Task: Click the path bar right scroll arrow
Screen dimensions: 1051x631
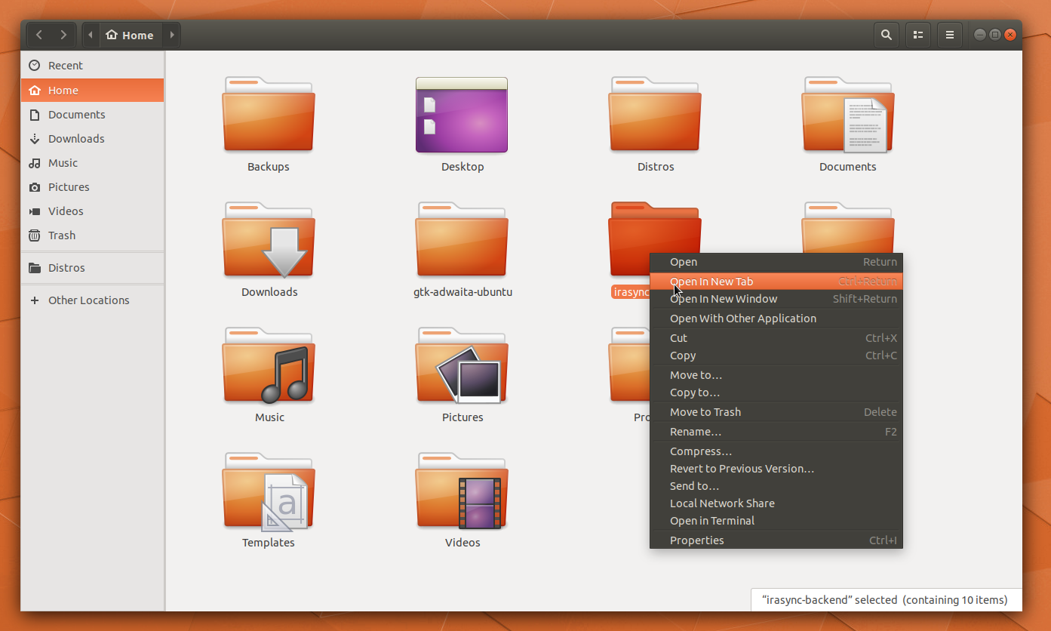Action: 172,35
